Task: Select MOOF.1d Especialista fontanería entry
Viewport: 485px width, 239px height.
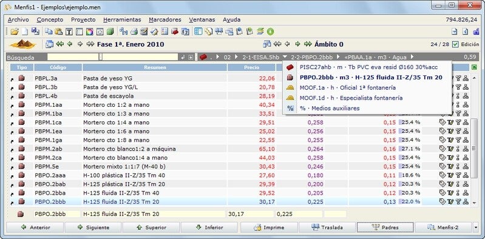Action: (367, 98)
